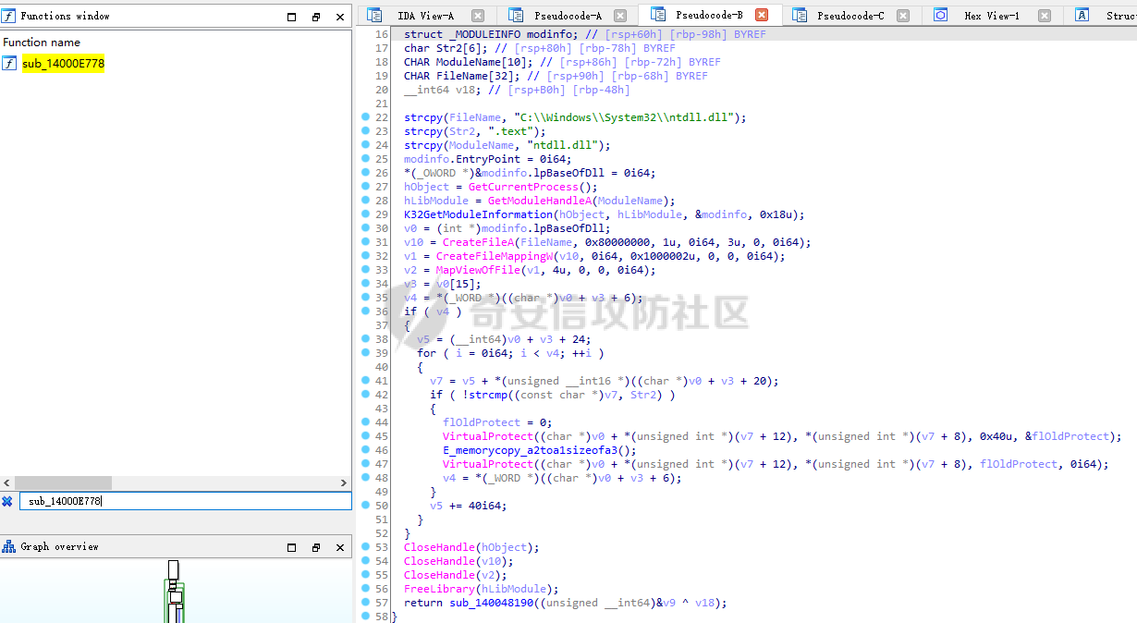Image resolution: width=1137 pixels, height=623 pixels.
Task: Toggle breakpoint dot on line 45
Action: pos(366,436)
